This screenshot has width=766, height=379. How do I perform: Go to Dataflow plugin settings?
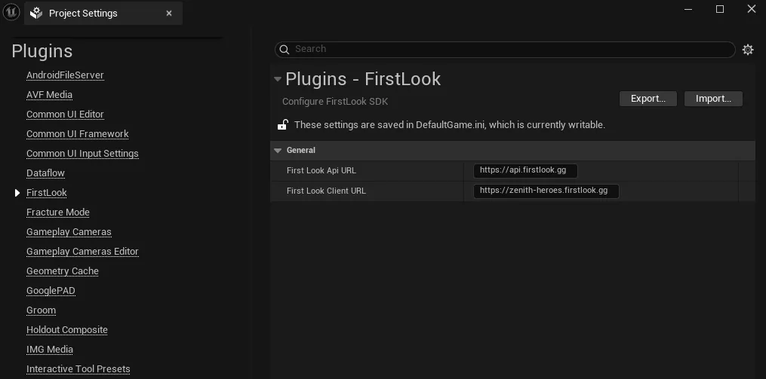[45, 173]
